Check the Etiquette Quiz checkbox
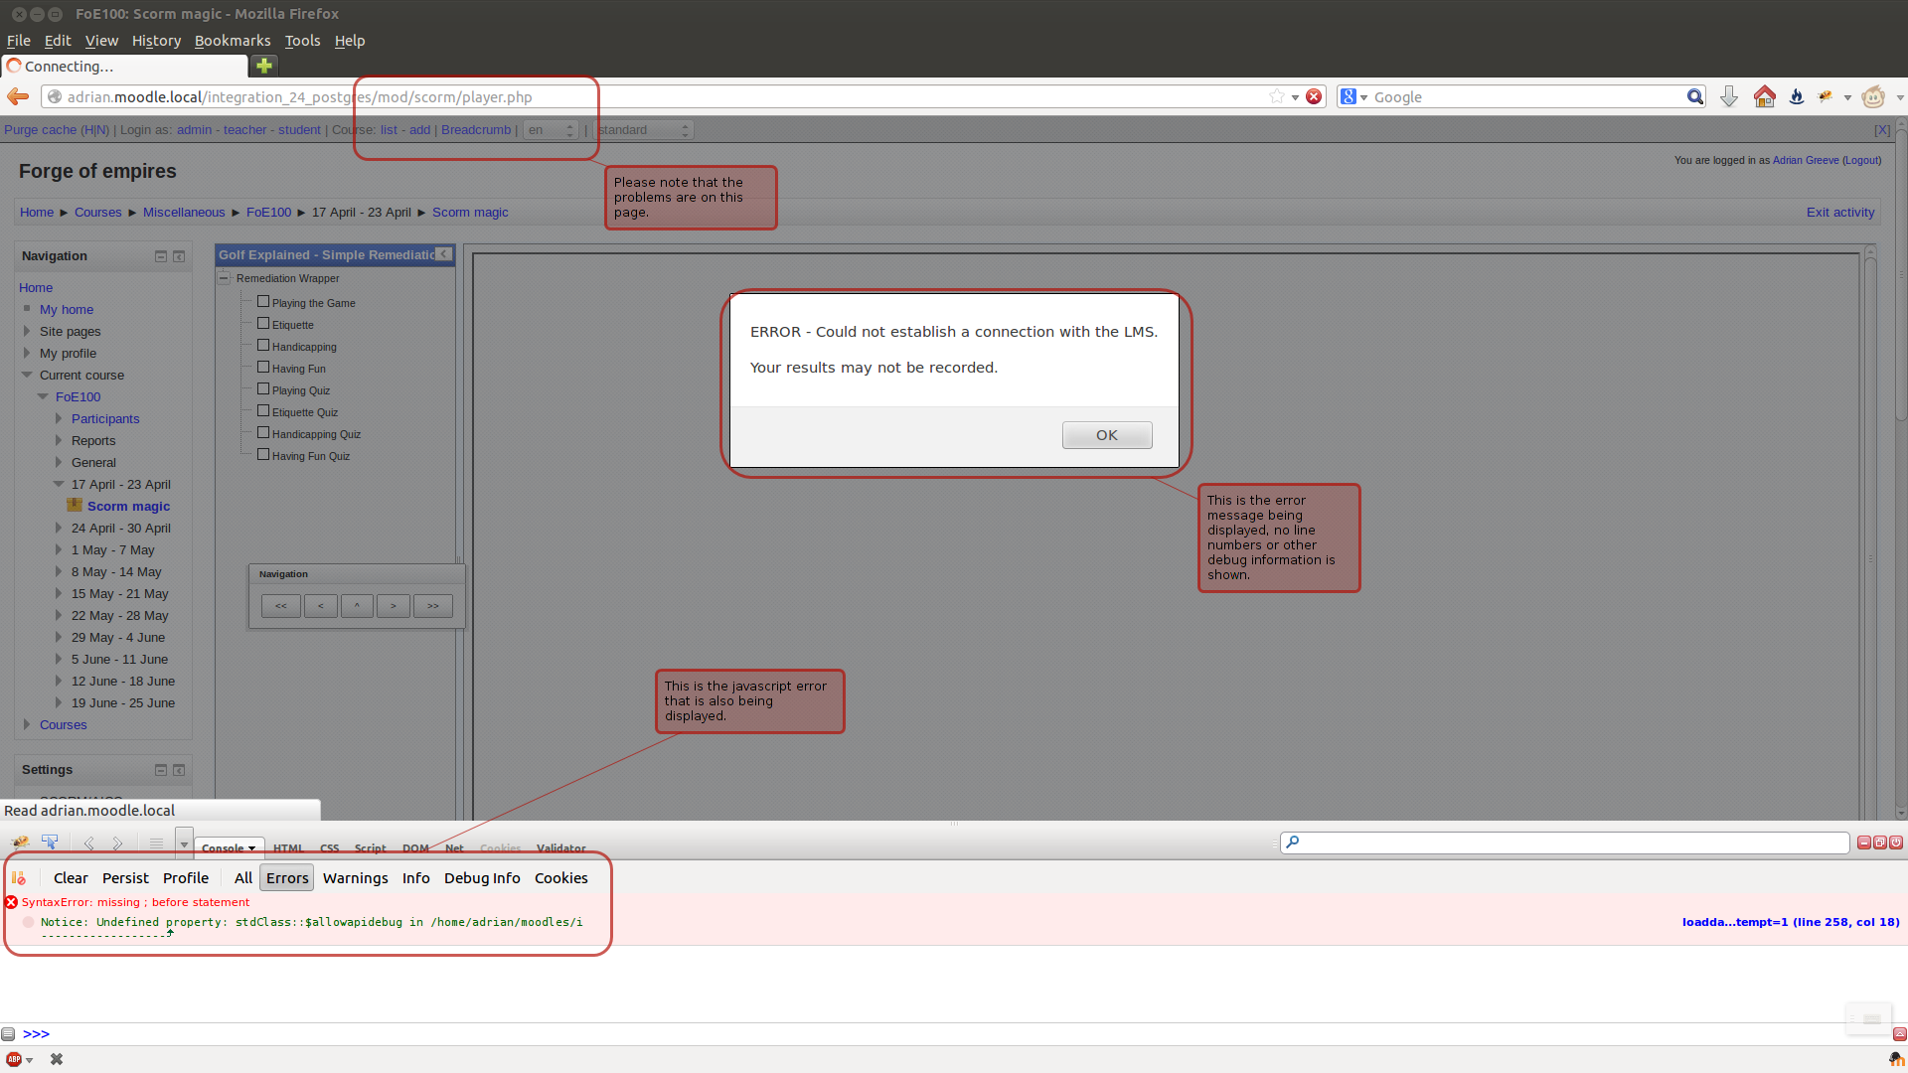The width and height of the screenshot is (1908, 1073). (x=263, y=410)
